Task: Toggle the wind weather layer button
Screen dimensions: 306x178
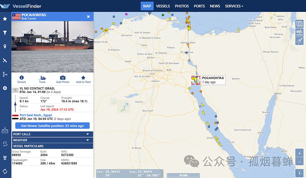Action: coord(299,32)
